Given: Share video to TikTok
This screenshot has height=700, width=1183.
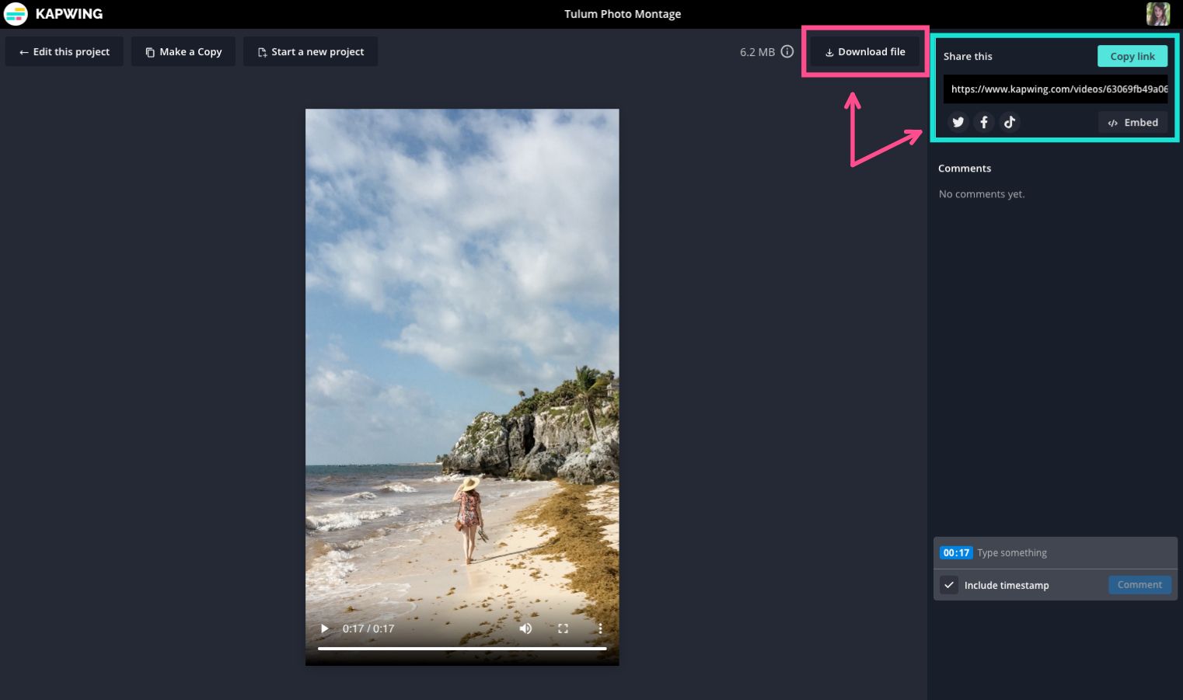Looking at the screenshot, I should point(1010,122).
